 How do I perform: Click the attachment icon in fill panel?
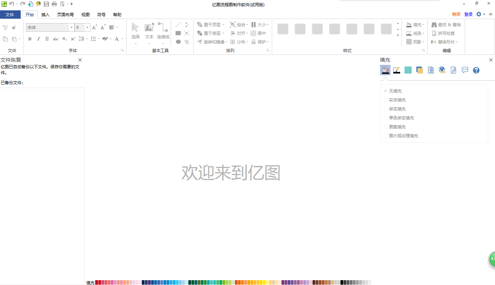(453, 70)
